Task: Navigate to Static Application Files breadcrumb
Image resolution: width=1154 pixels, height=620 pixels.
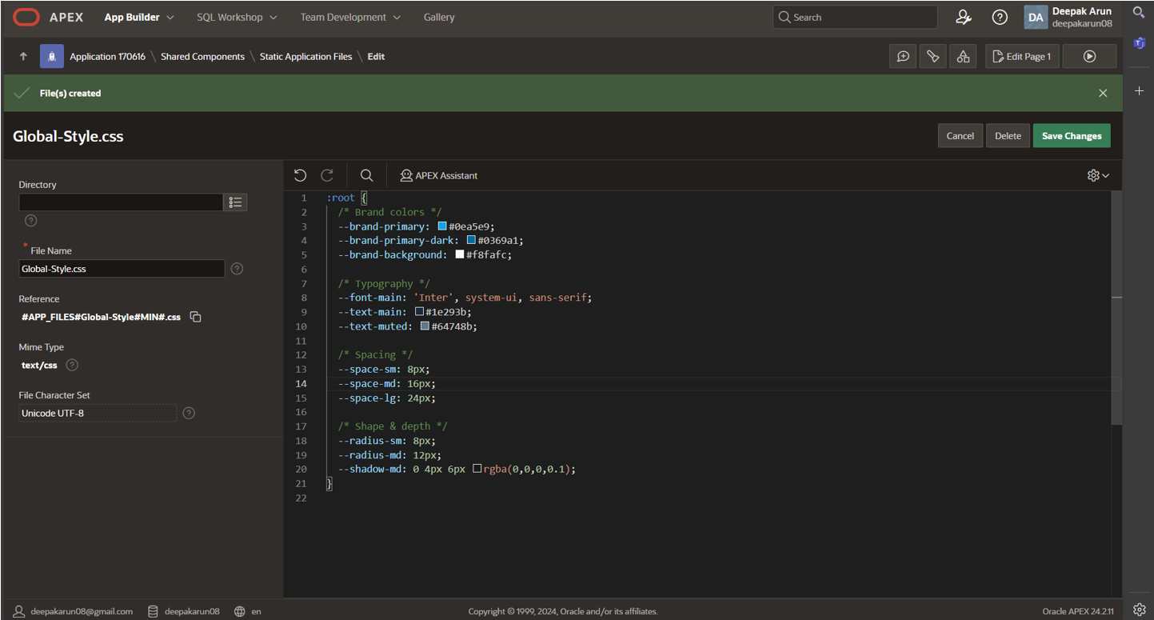Action: [305, 57]
